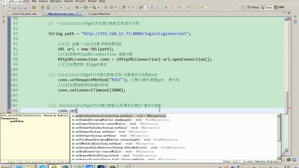Select setRequestMethod proposal in list
This screenshot has height=168, width=299.
(x=114, y=155)
